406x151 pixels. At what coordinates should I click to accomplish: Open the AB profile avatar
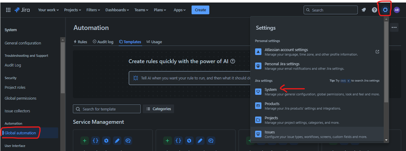397,10
